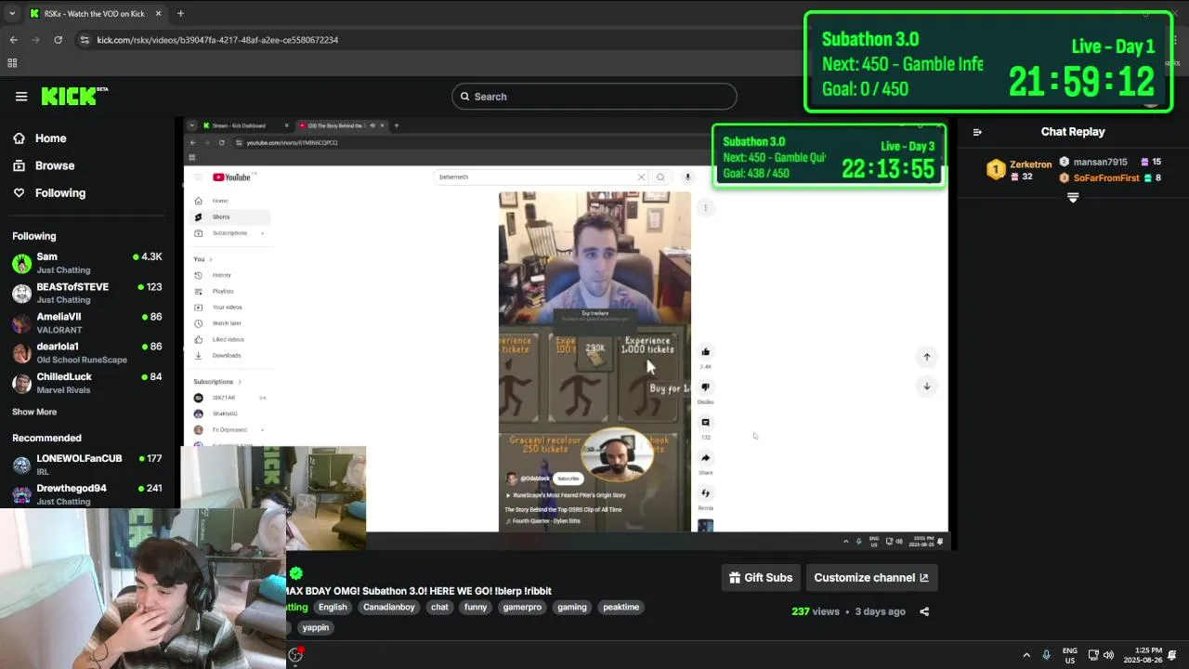
Task: Go to next short with down arrow
Action: pos(926,386)
